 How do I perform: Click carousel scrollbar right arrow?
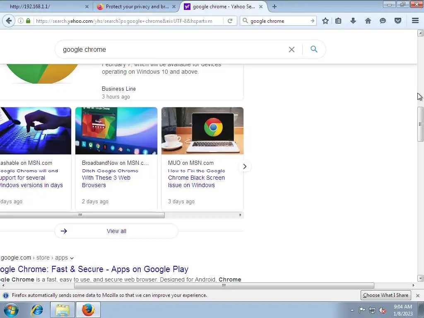tap(240, 215)
